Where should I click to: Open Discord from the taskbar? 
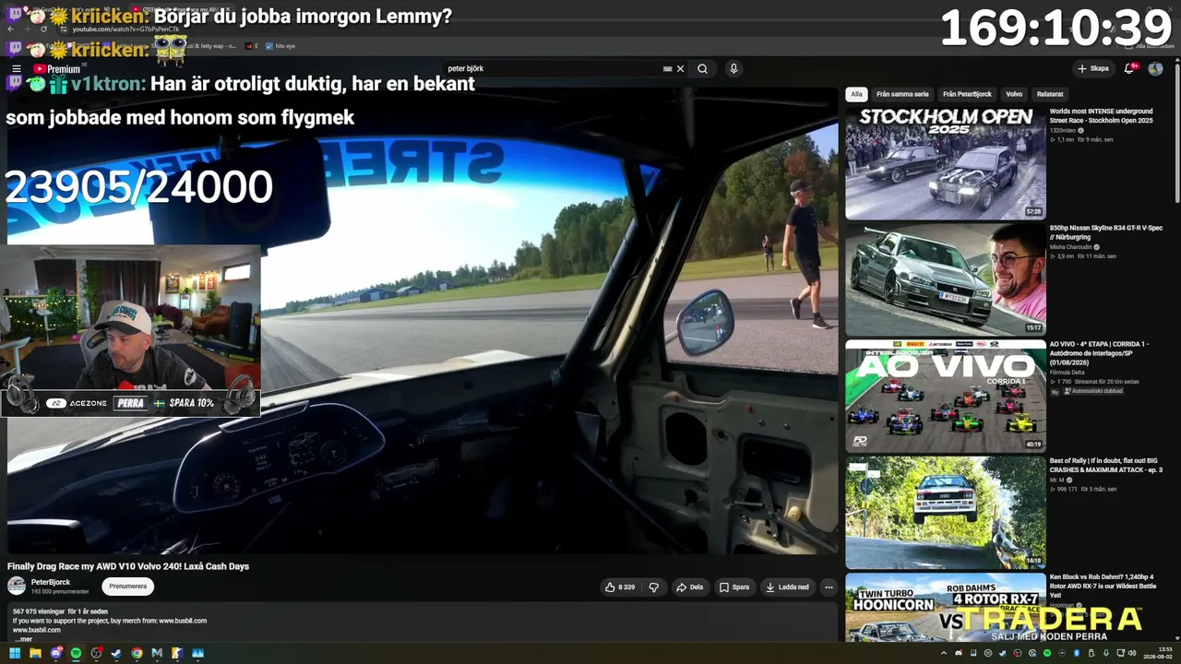[x=55, y=654]
